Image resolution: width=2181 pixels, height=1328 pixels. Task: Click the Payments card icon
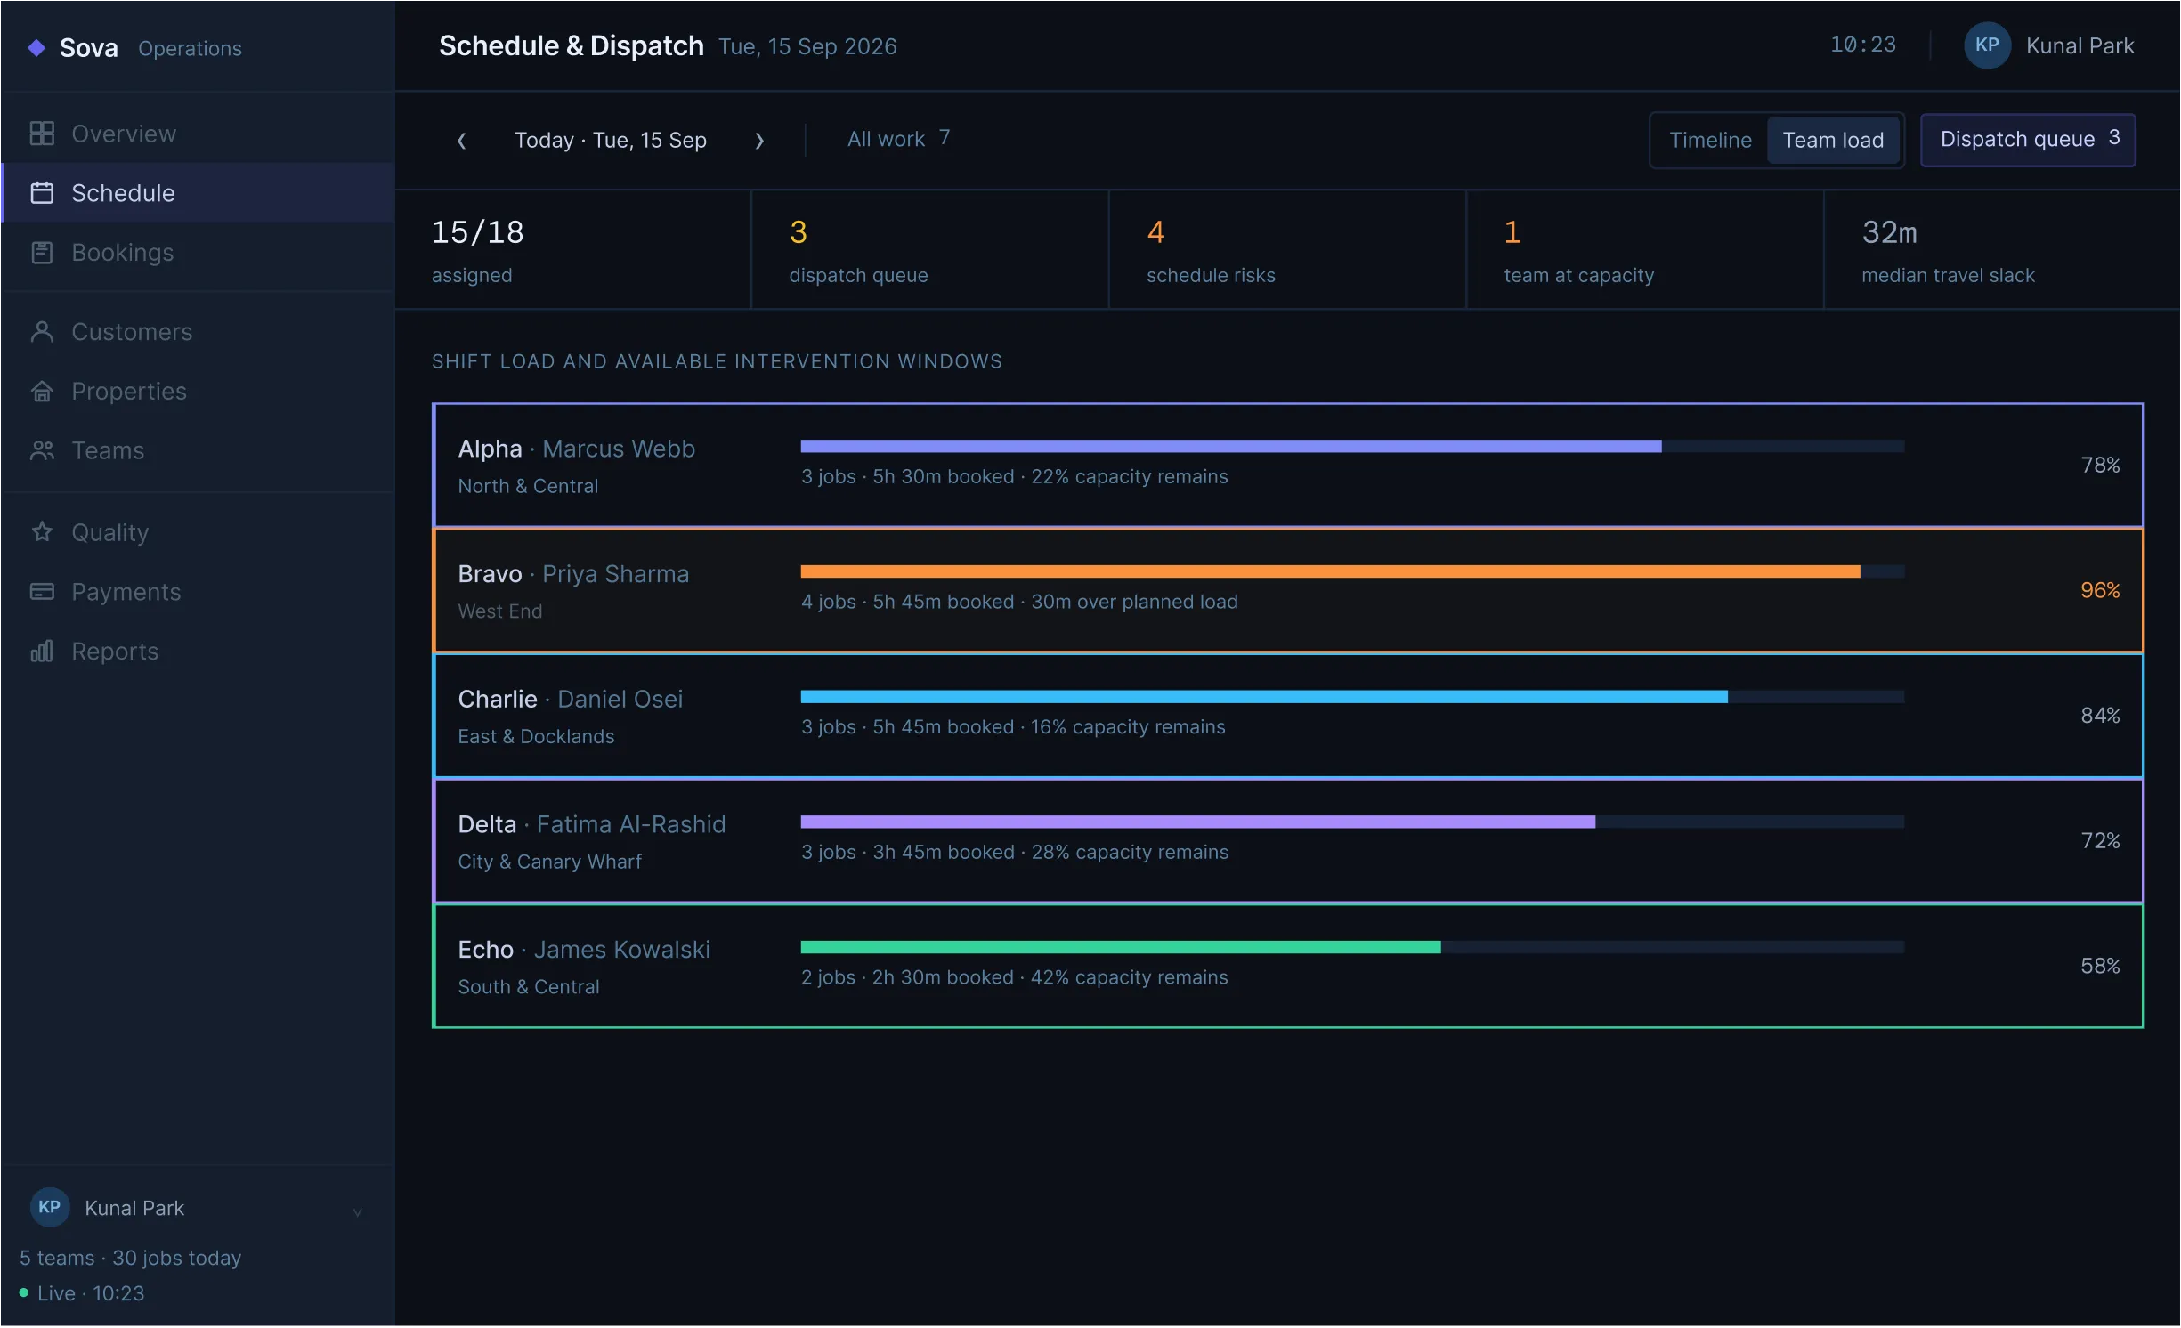[x=42, y=592]
